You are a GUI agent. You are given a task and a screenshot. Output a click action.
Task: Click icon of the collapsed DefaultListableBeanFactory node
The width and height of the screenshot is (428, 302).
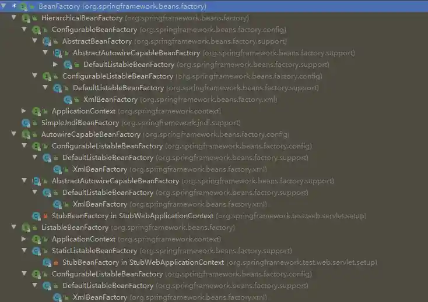(x=68, y=65)
